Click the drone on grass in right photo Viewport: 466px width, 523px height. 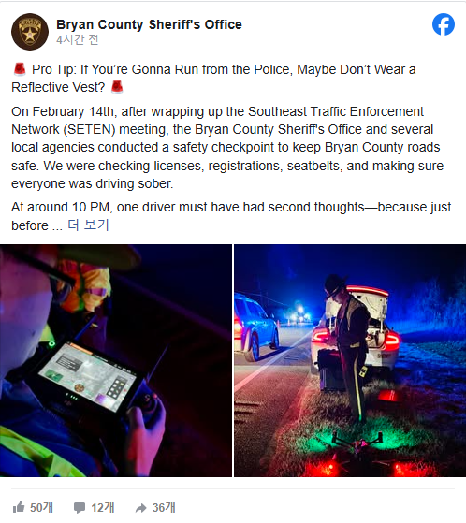(357, 443)
